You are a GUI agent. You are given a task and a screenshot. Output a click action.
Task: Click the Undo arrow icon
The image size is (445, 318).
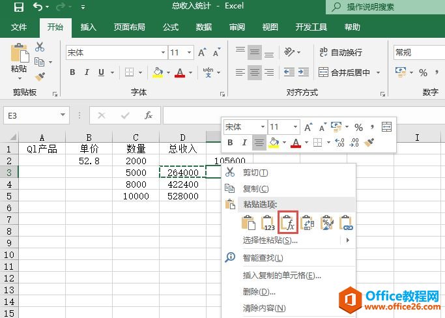tap(38, 7)
